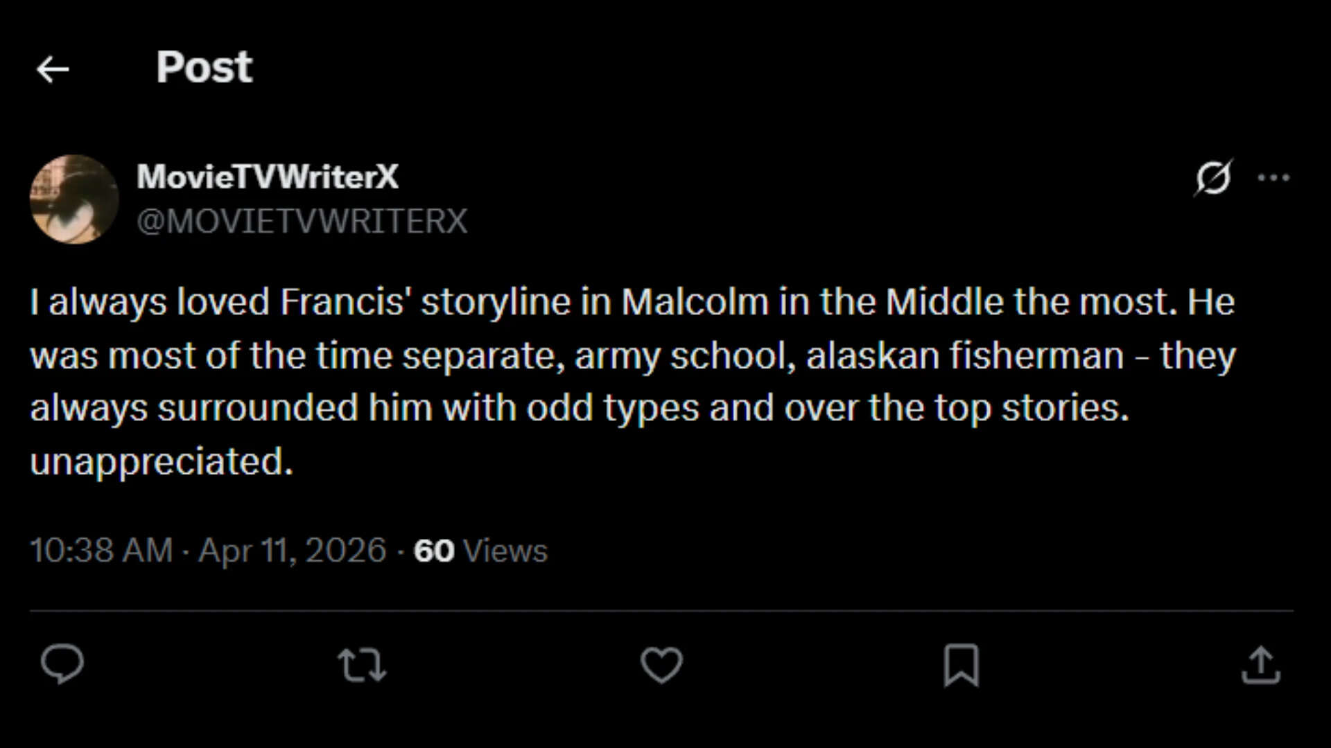Click the Apr 11, 2026 date
1331x748 pixels.
pyautogui.click(x=292, y=551)
